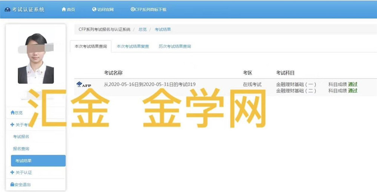377x192 pixels.
Task: Switch to the 本次考试结果复查 tab
Action: 133,46
